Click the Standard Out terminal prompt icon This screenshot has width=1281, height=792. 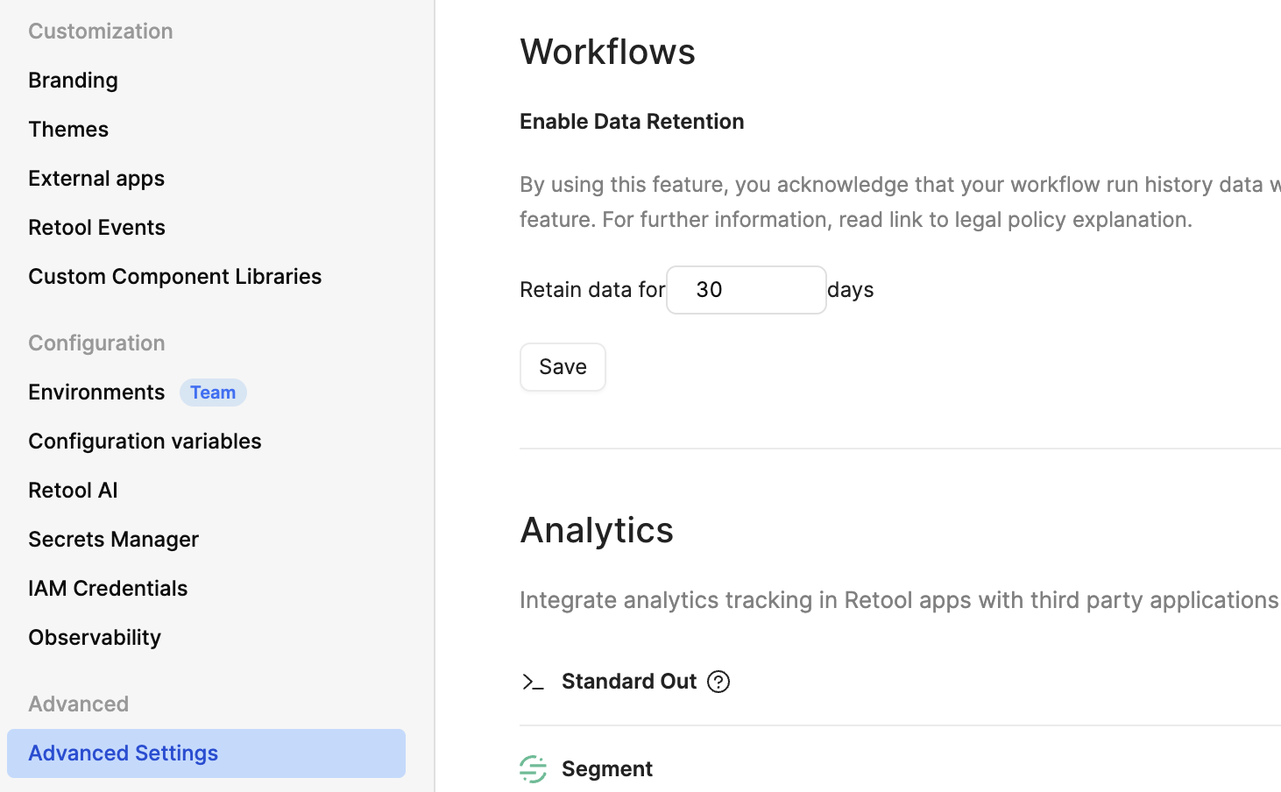[x=533, y=682]
